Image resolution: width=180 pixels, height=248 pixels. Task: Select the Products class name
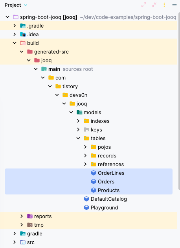108,190
